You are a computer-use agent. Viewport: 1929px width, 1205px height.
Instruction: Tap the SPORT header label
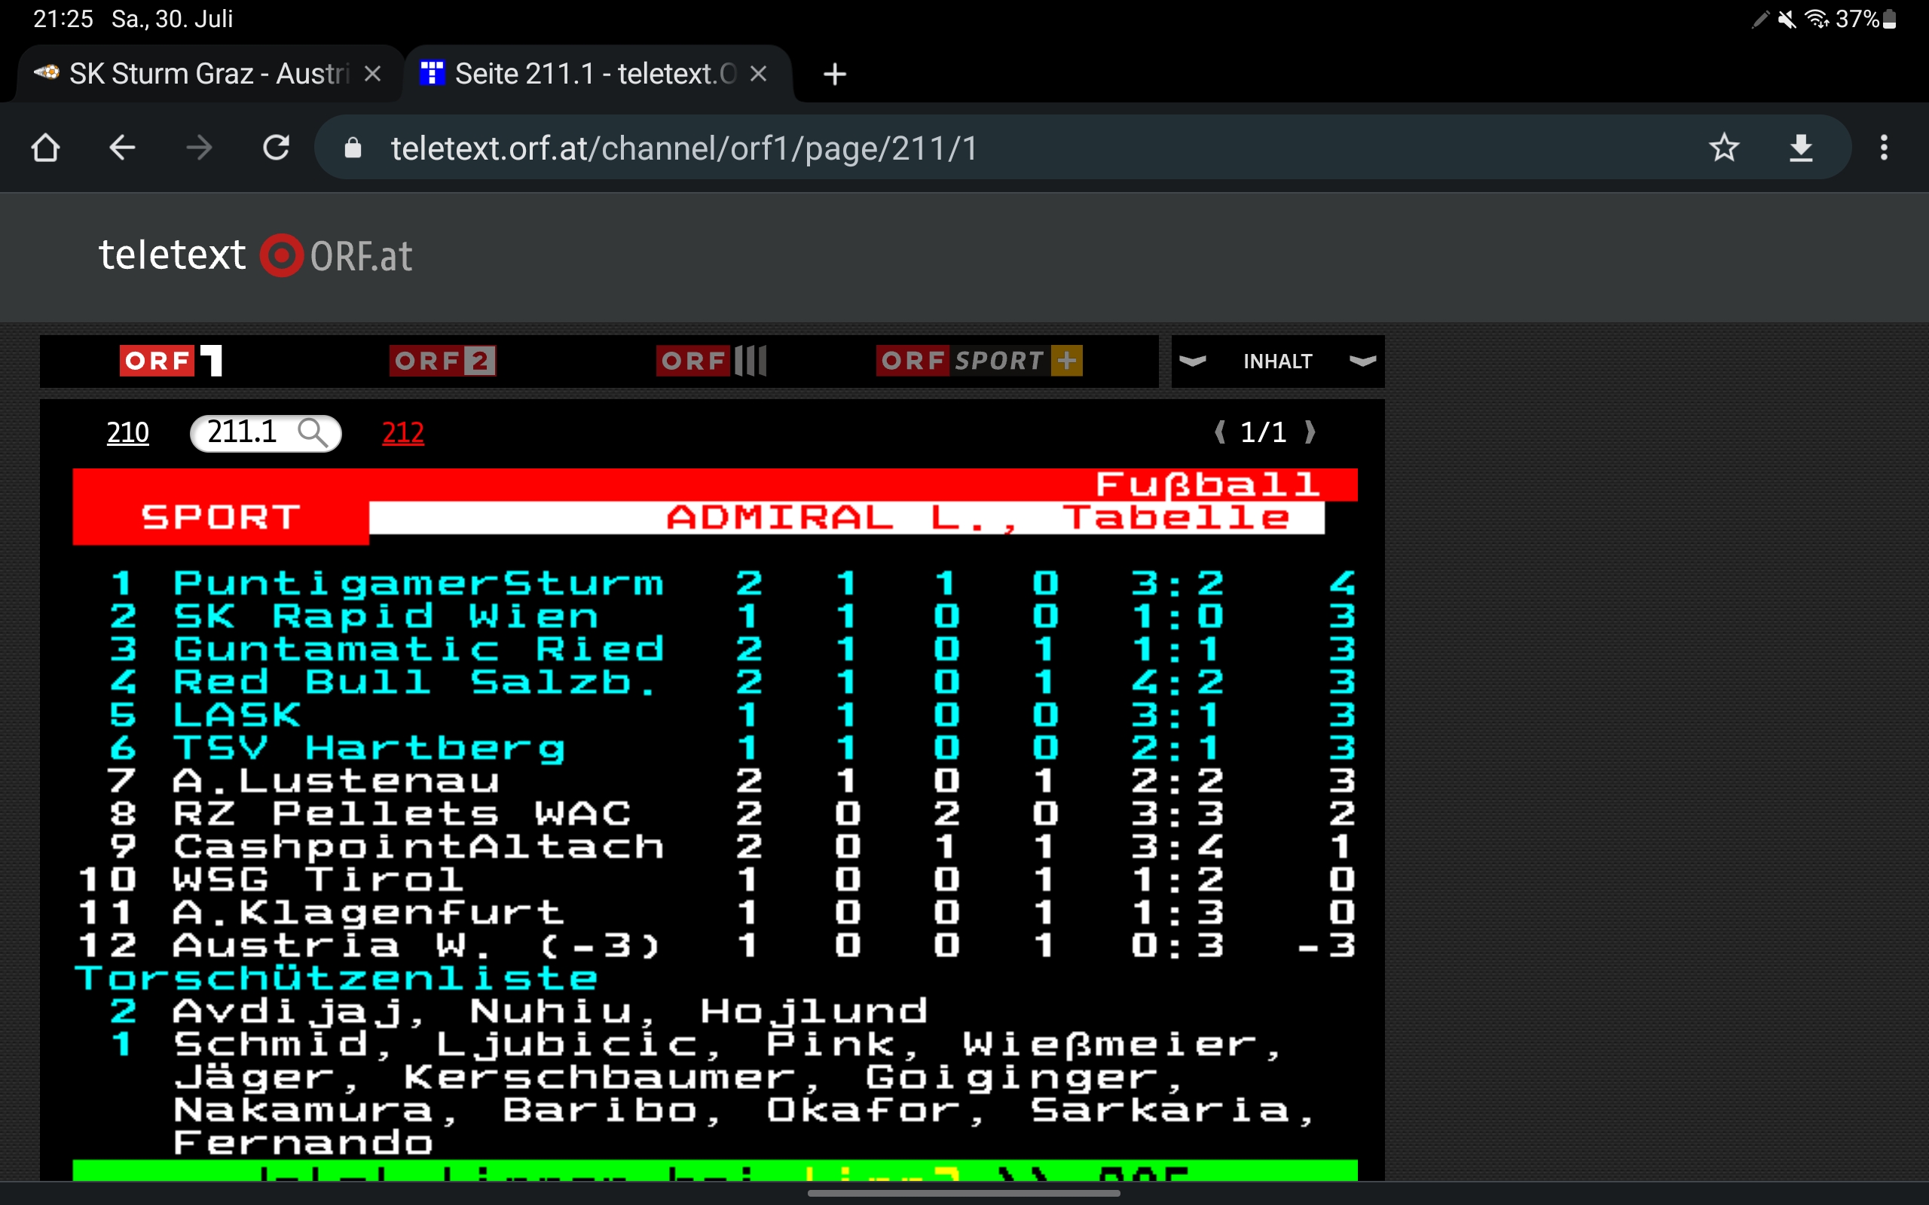click(x=221, y=518)
